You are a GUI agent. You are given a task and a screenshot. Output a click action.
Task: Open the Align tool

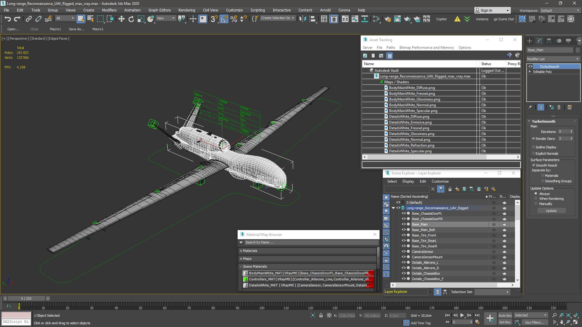(x=312, y=19)
